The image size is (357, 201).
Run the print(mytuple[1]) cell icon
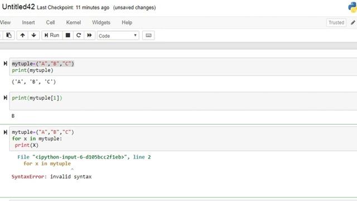coord(5,98)
